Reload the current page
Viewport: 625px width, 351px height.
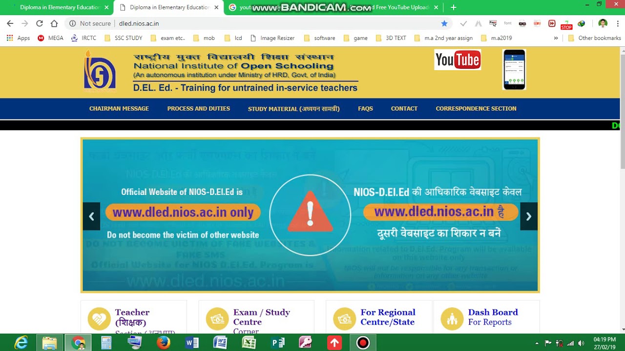(40, 23)
